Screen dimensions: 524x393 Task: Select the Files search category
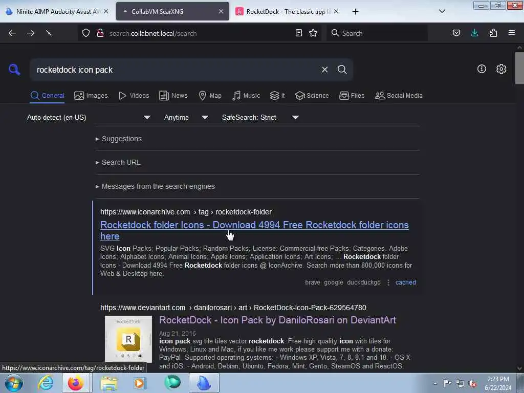click(x=352, y=96)
